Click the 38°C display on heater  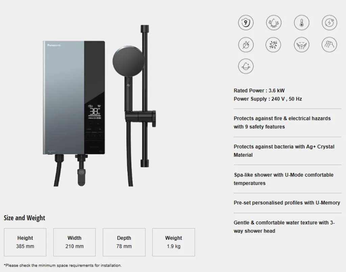coord(95,112)
